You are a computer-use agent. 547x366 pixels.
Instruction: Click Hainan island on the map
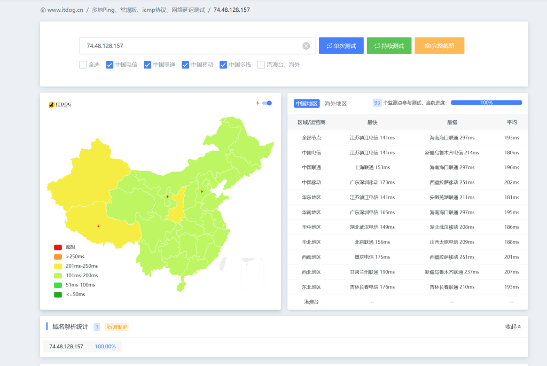[x=181, y=287]
